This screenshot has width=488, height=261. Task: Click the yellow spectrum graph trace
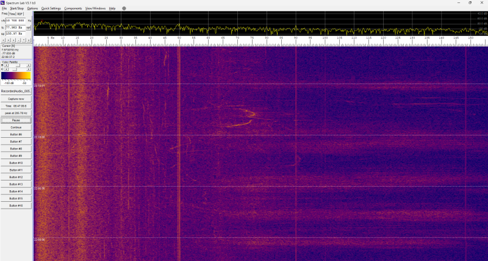pyautogui.click(x=260, y=28)
